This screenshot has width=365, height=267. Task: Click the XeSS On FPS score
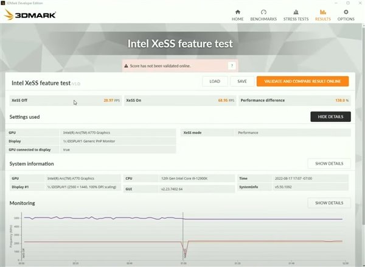(226, 101)
